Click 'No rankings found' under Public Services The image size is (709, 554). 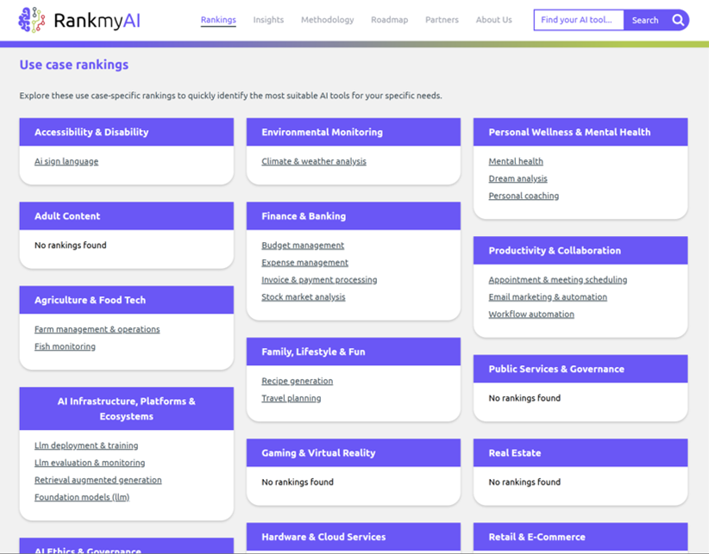pos(524,398)
